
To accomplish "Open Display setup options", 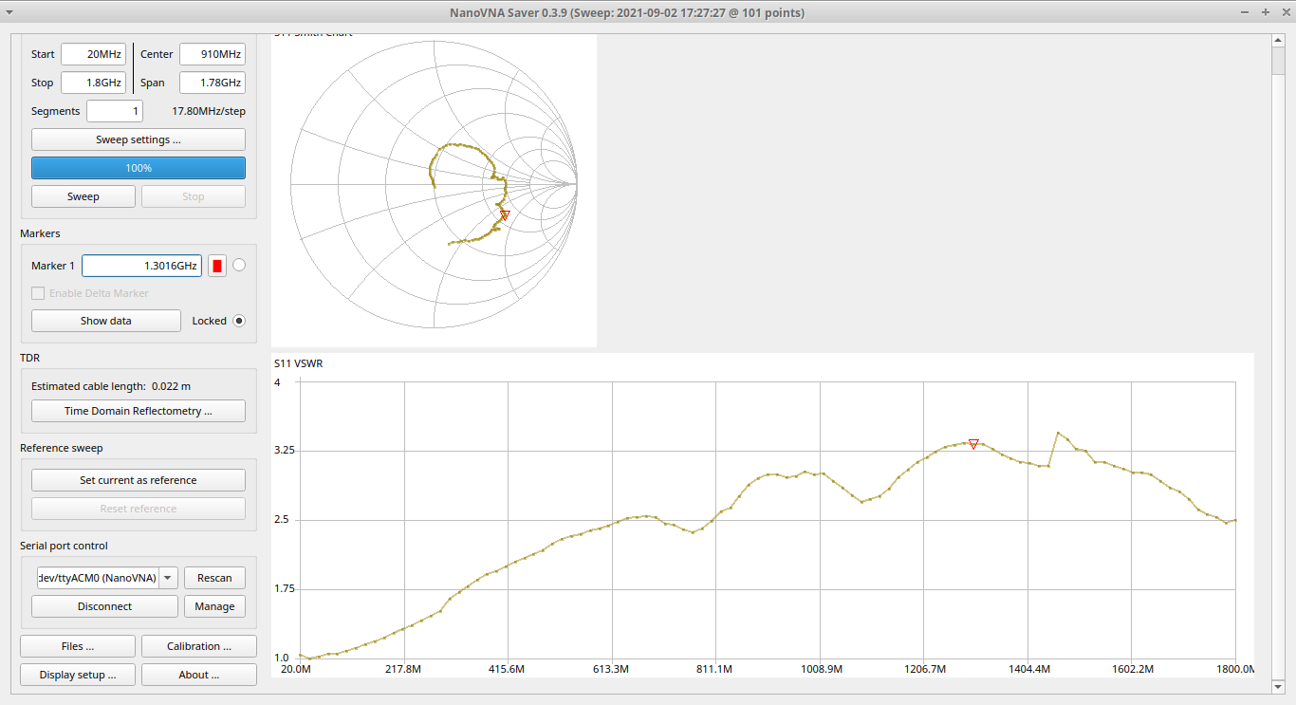I will click(78, 675).
